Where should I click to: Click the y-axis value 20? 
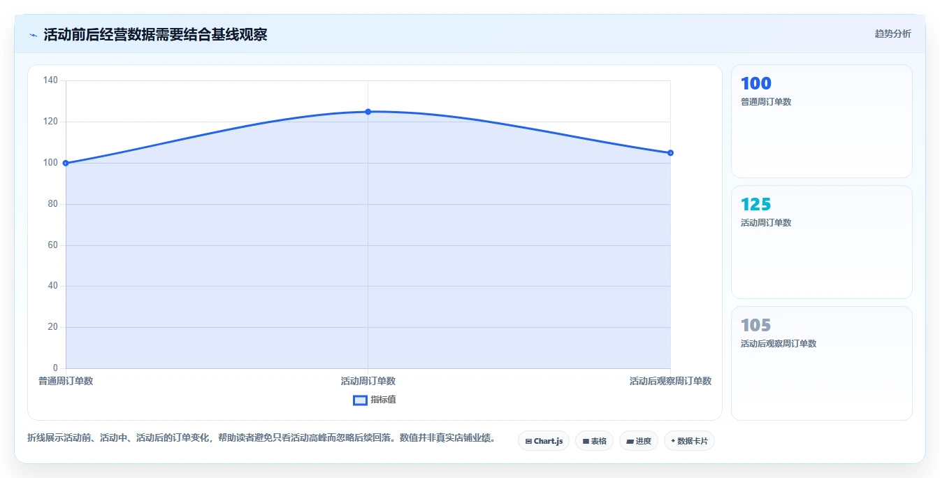52,327
